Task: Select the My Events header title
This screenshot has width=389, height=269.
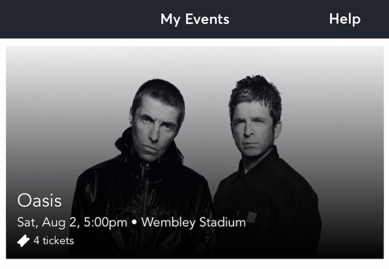Action: pyautogui.click(x=194, y=19)
